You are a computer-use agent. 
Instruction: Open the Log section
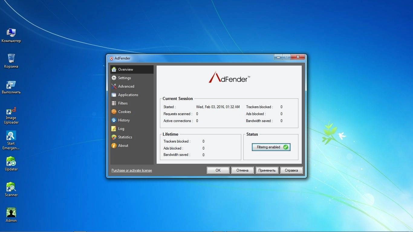click(x=132, y=129)
